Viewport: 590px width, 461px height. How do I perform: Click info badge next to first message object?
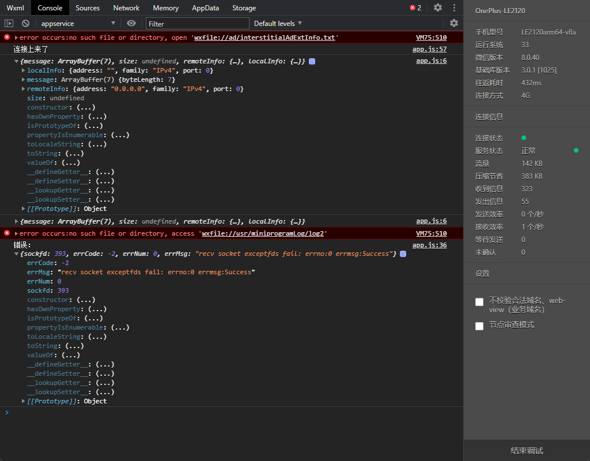312,61
